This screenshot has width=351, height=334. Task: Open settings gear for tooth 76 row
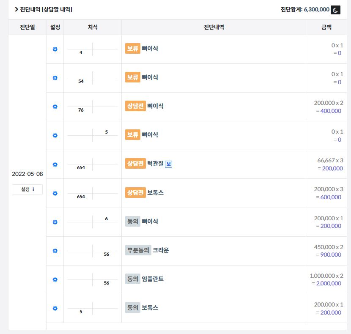tap(55, 107)
